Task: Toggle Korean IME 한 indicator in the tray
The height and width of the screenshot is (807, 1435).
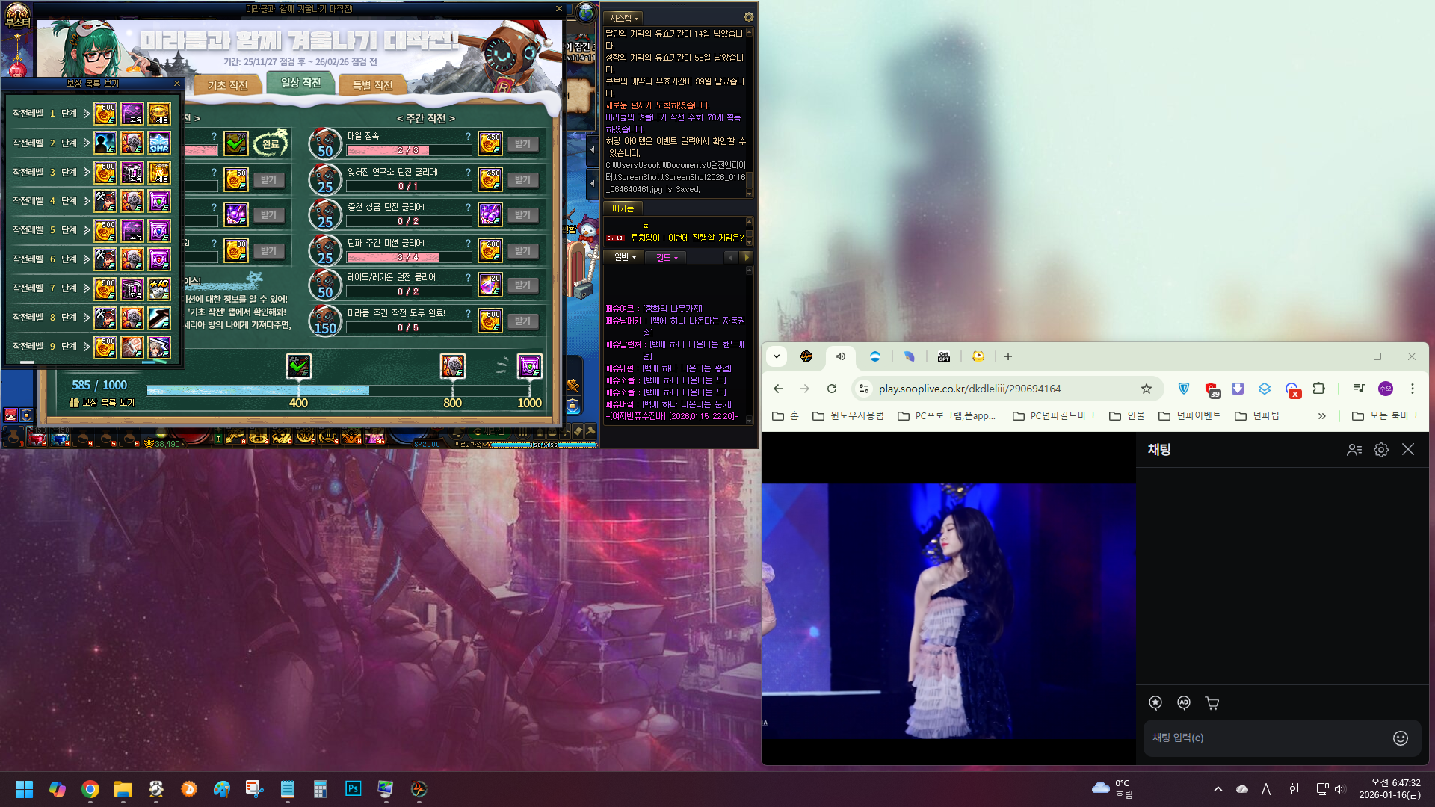Action: (1294, 789)
